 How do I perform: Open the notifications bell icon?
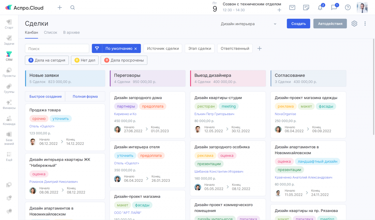pyautogui.click(x=320, y=7)
